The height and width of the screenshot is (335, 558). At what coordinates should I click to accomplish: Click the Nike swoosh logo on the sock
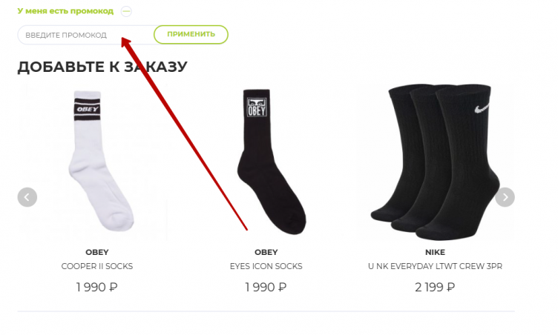pos(482,108)
